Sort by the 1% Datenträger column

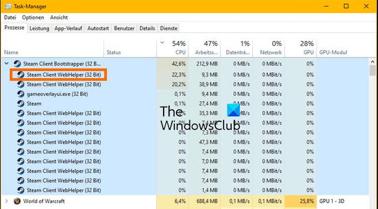coord(237,48)
